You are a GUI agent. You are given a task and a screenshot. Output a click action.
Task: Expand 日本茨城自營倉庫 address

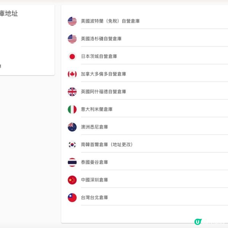tap(99, 57)
